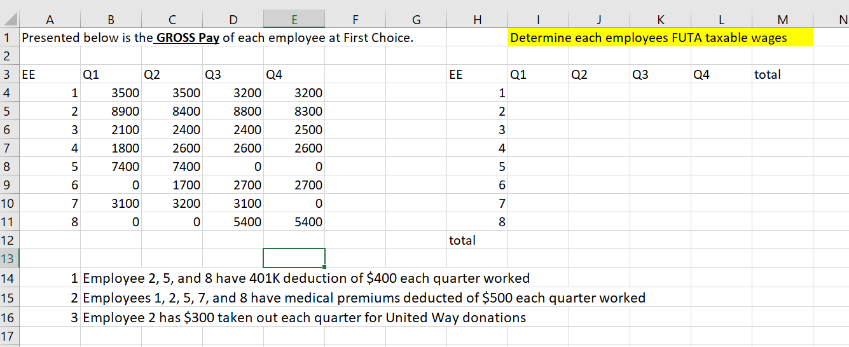Select the cell with value 8900

pyautogui.click(x=111, y=111)
